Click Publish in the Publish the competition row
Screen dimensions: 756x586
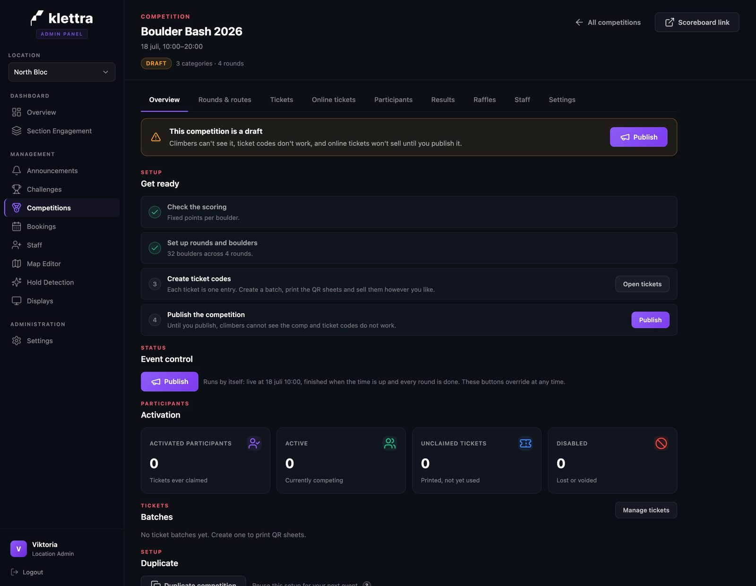point(650,320)
